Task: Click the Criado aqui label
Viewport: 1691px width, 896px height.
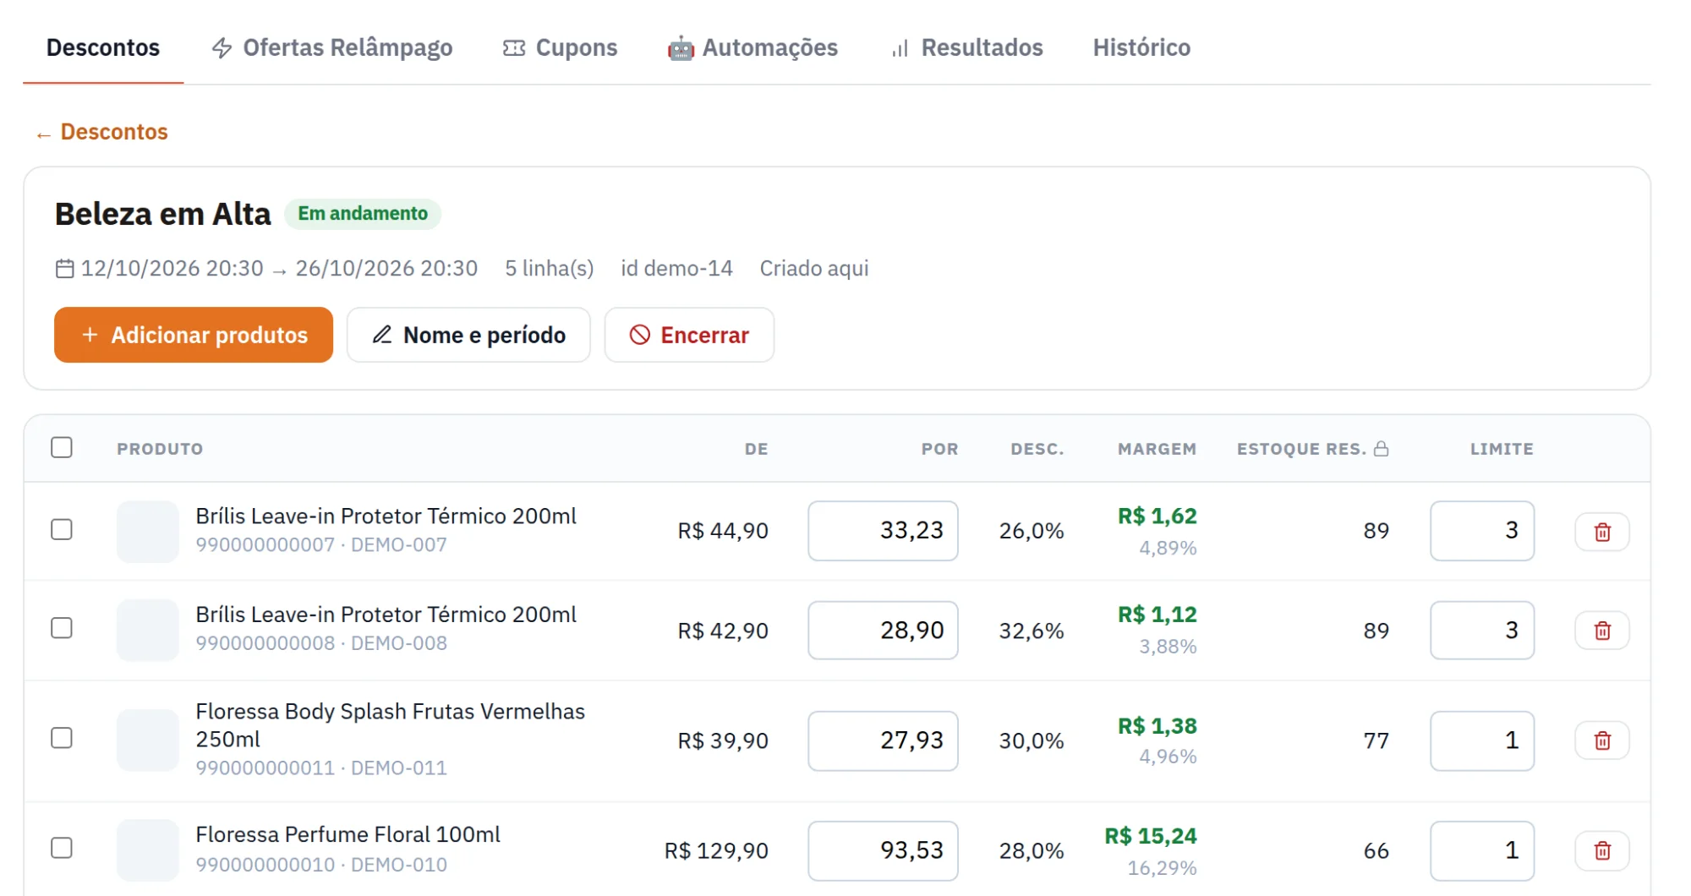Action: tap(814, 269)
